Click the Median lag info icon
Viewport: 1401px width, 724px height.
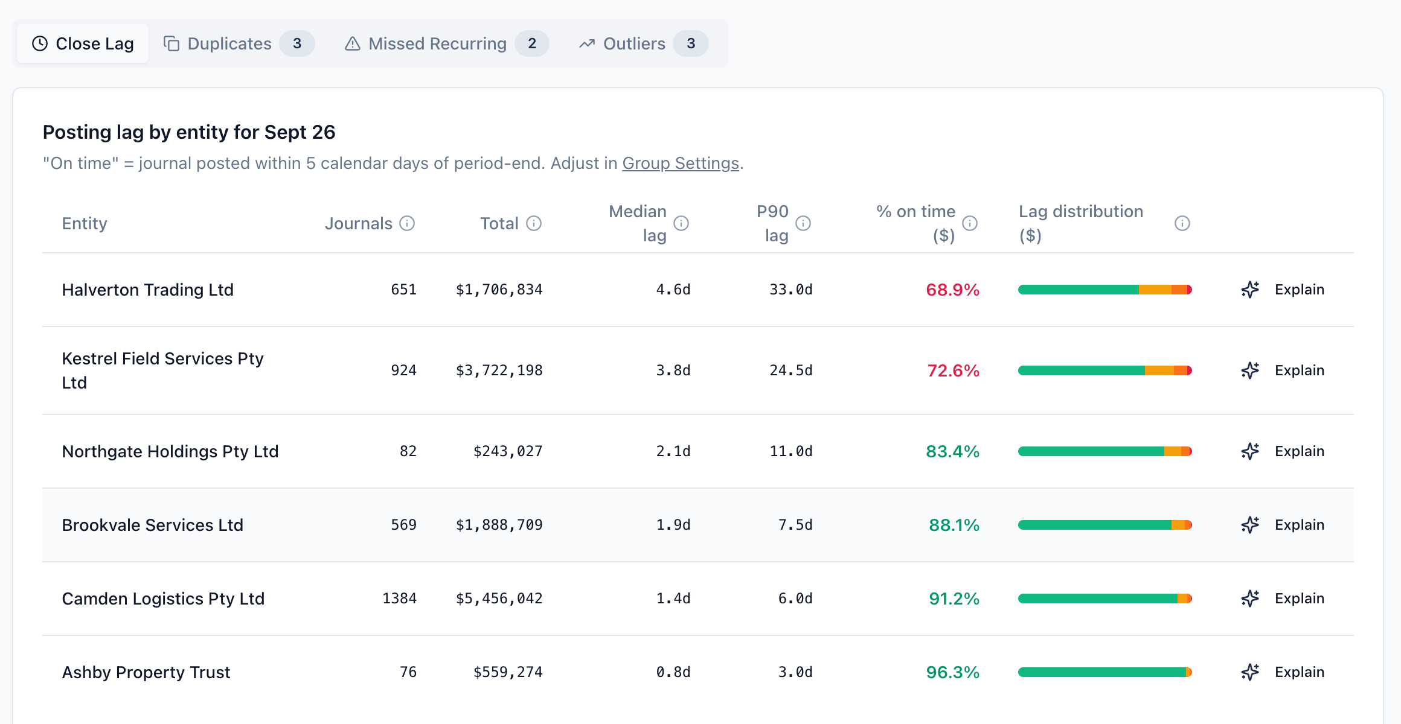tap(681, 223)
